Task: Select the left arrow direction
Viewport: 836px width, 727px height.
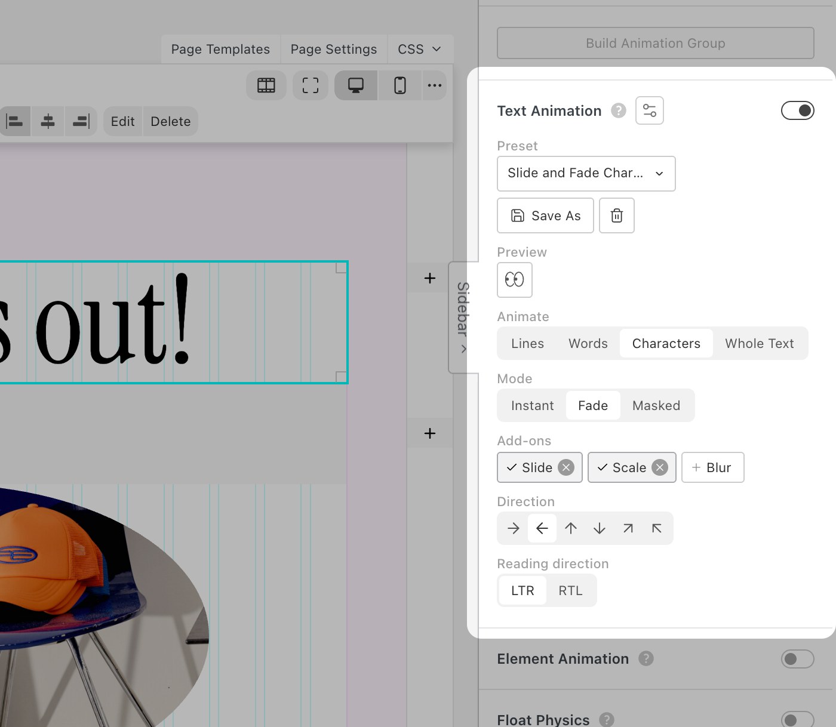Action: tap(542, 528)
